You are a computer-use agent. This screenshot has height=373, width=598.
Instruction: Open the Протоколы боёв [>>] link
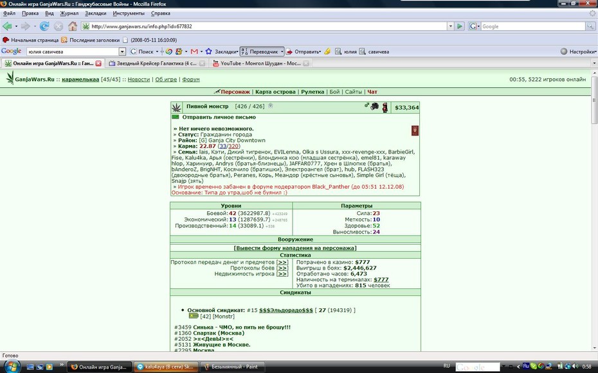(x=282, y=268)
